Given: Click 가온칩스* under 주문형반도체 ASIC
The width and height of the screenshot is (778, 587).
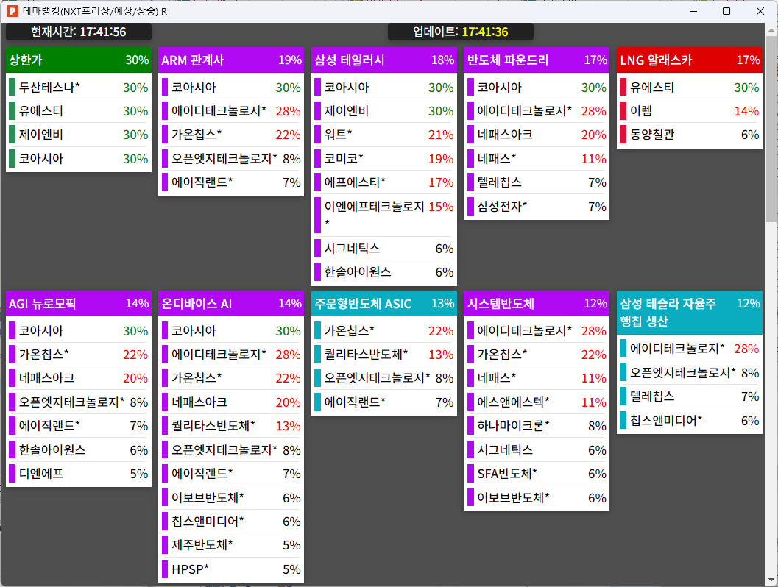Looking at the screenshot, I should (384, 331).
